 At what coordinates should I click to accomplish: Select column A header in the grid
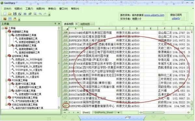click(x=76, y=29)
